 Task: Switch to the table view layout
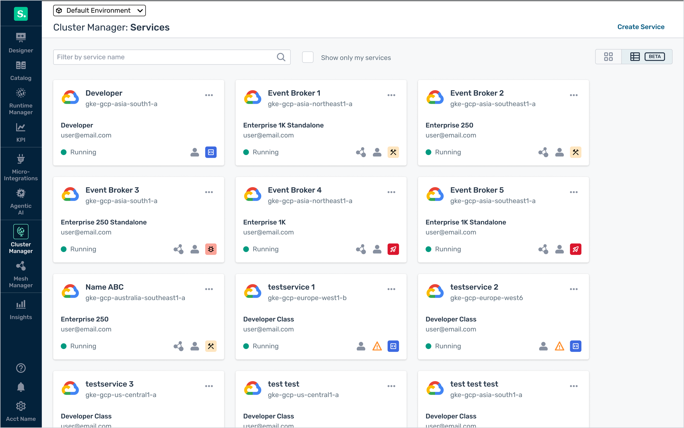[x=635, y=56]
